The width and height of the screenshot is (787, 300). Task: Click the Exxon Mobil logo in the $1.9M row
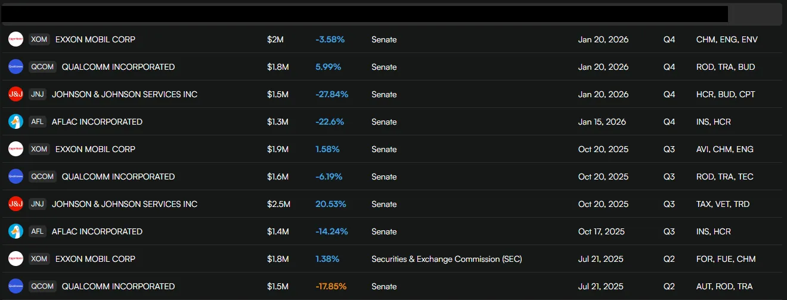16,149
